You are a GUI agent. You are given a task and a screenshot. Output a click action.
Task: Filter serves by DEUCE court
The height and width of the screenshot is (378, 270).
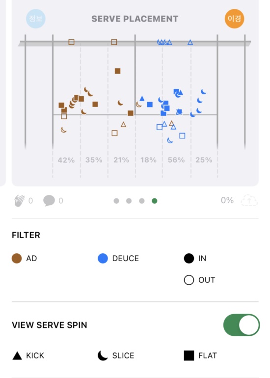(103, 258)
